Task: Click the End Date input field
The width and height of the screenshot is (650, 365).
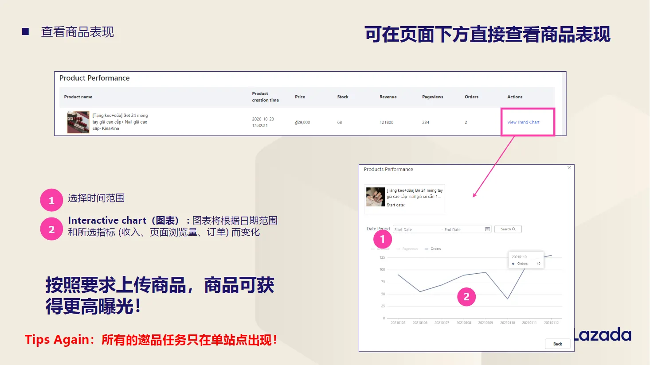Action: (452, 229)
